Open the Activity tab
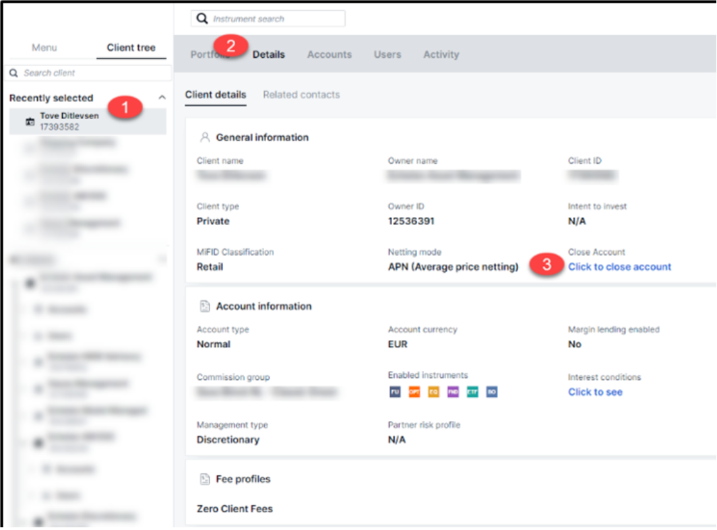Image resolution: width=717 pixels, height=530 pixels. coord(441,55)
